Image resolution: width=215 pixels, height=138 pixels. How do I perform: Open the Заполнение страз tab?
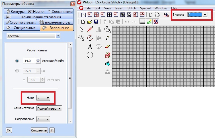click(x=56, y=22)
